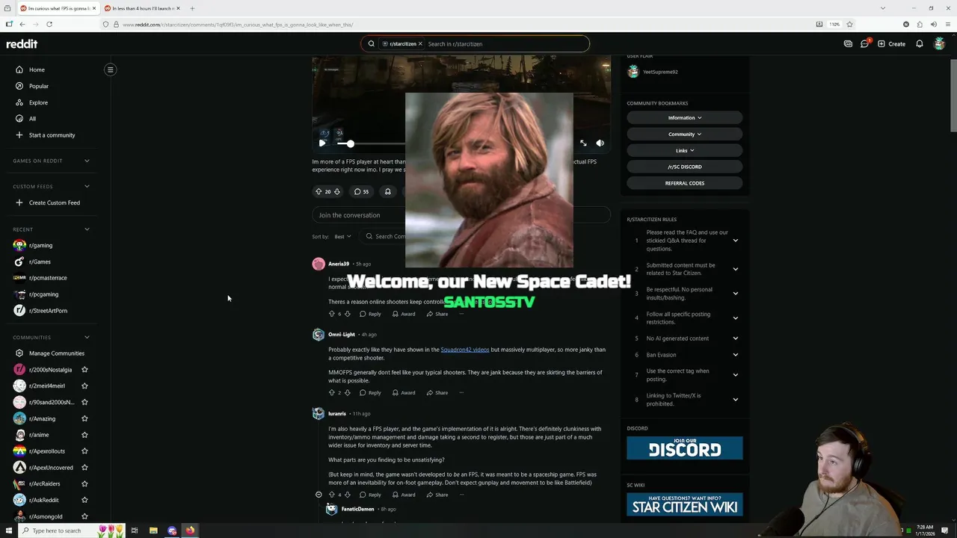Open the post's 55 comments button
The image size is (957, 538).
pos(361,191)
